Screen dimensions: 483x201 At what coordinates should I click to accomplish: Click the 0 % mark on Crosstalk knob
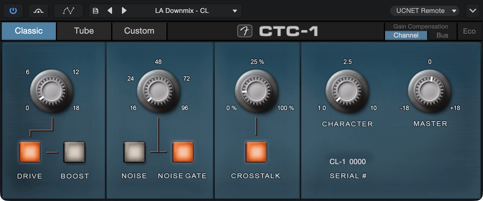pyautogui.click(x=231, y=108)
